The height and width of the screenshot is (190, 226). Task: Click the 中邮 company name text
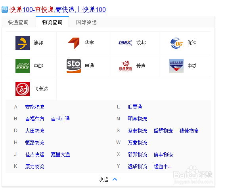point(38,66)
